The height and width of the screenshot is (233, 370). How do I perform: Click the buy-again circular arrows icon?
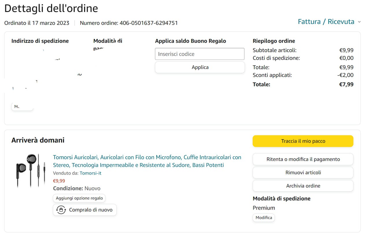pos(61,210)
